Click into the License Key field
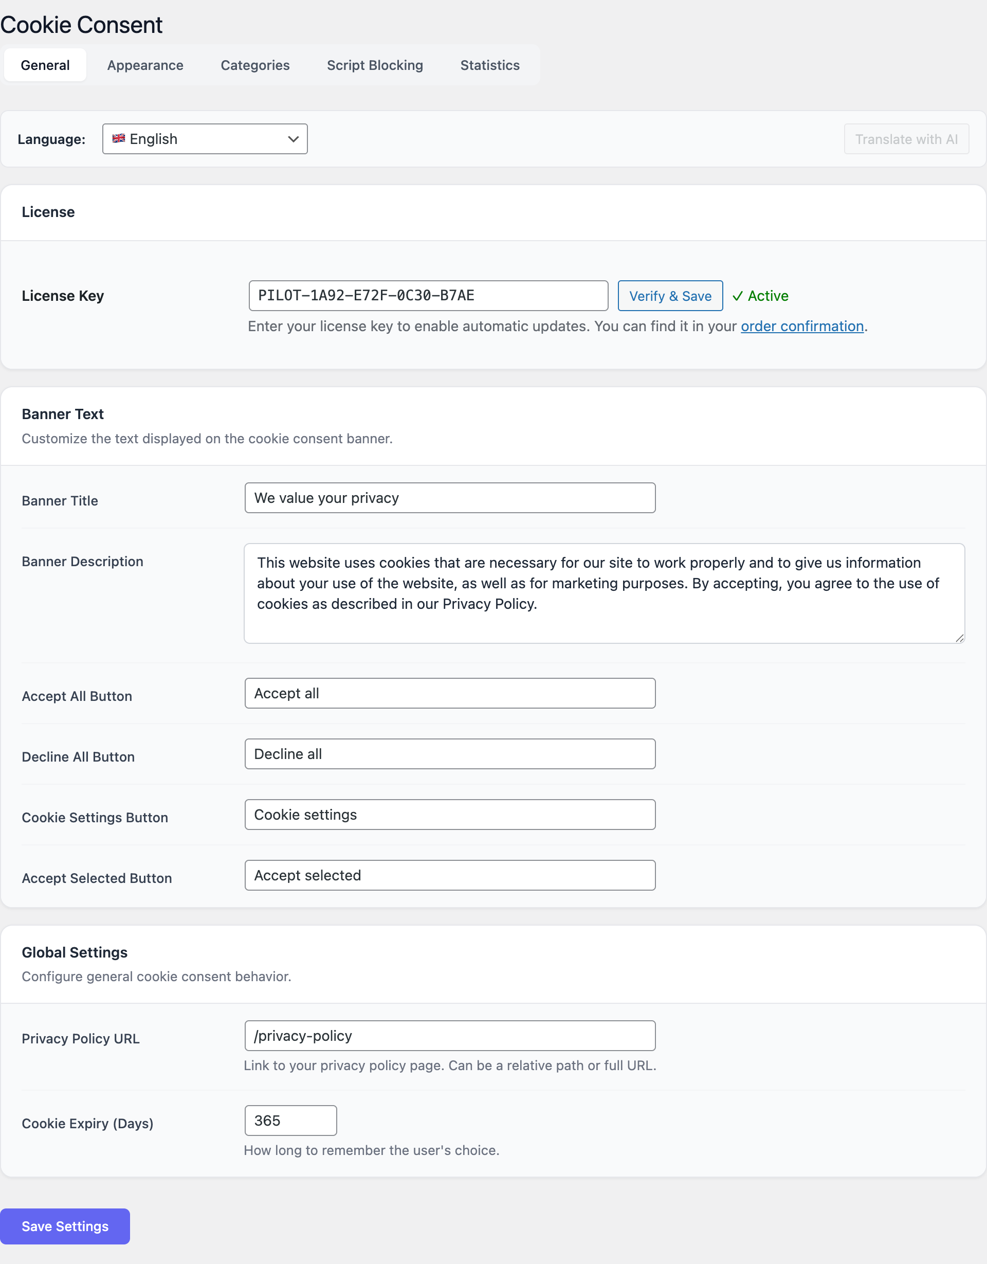The height and width of the screenshot is (1264, 987). [x=428, y=296]
